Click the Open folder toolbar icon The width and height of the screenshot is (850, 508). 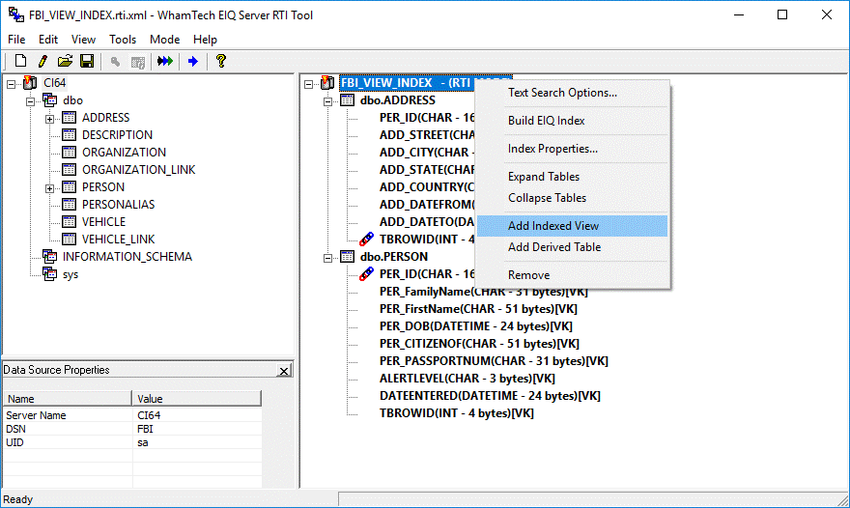coord(65,61)
